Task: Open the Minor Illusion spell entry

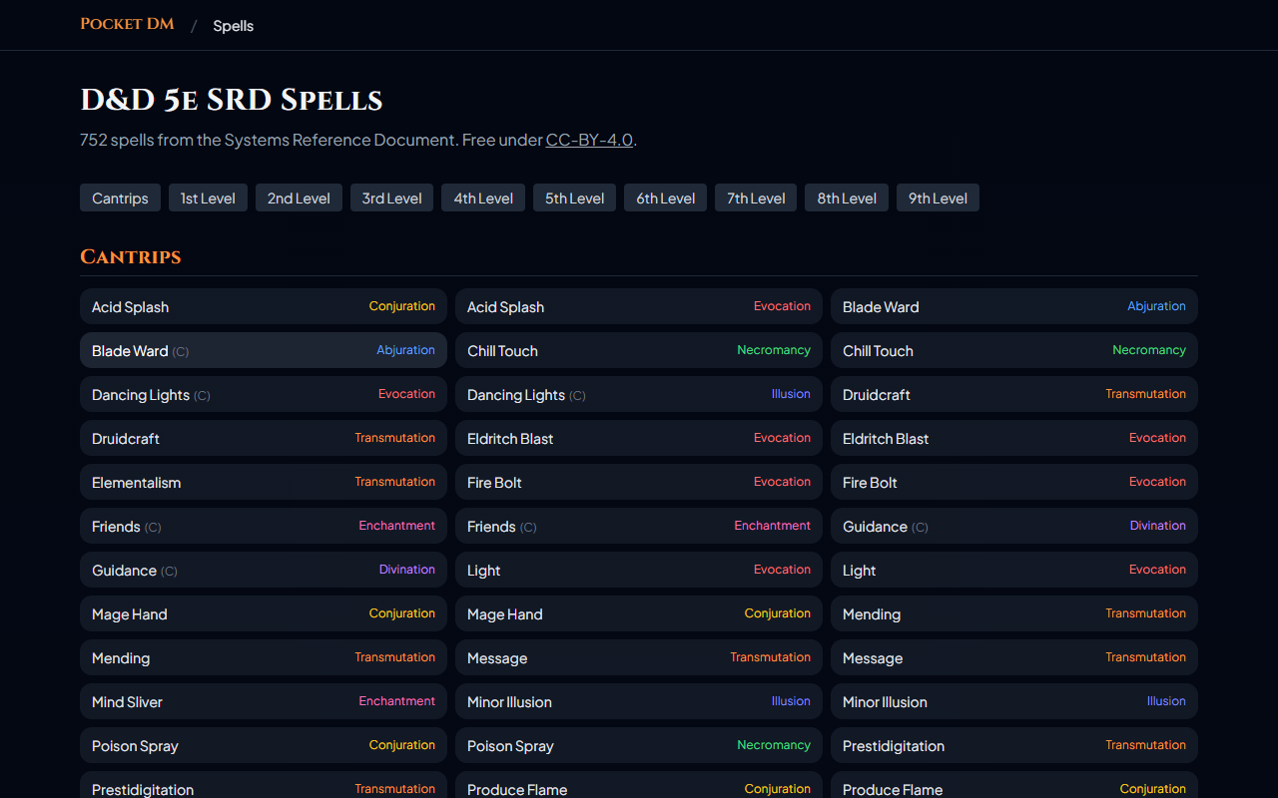Action: [638, 701]
